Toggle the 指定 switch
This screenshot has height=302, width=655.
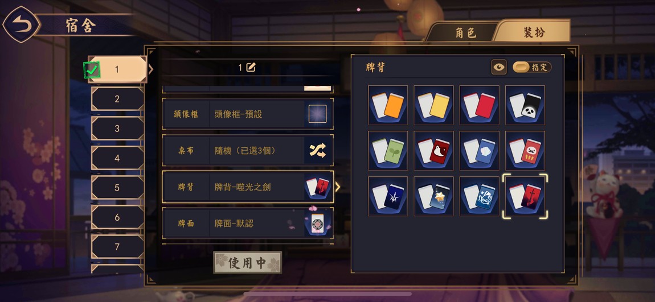532,67
